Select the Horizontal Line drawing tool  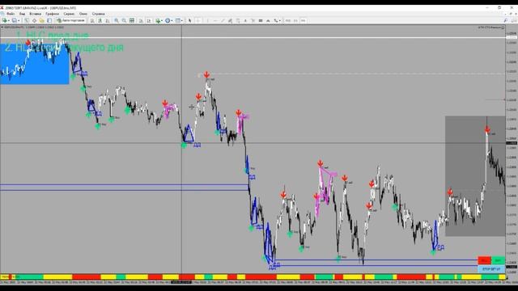pos(214,20)
